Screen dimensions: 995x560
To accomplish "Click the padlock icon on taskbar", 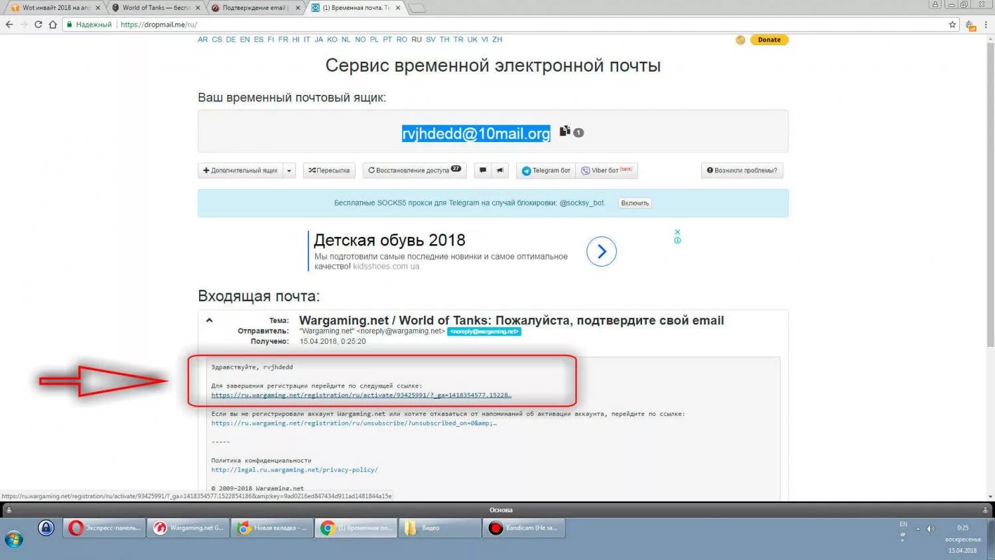I will (x=46, y=527).
